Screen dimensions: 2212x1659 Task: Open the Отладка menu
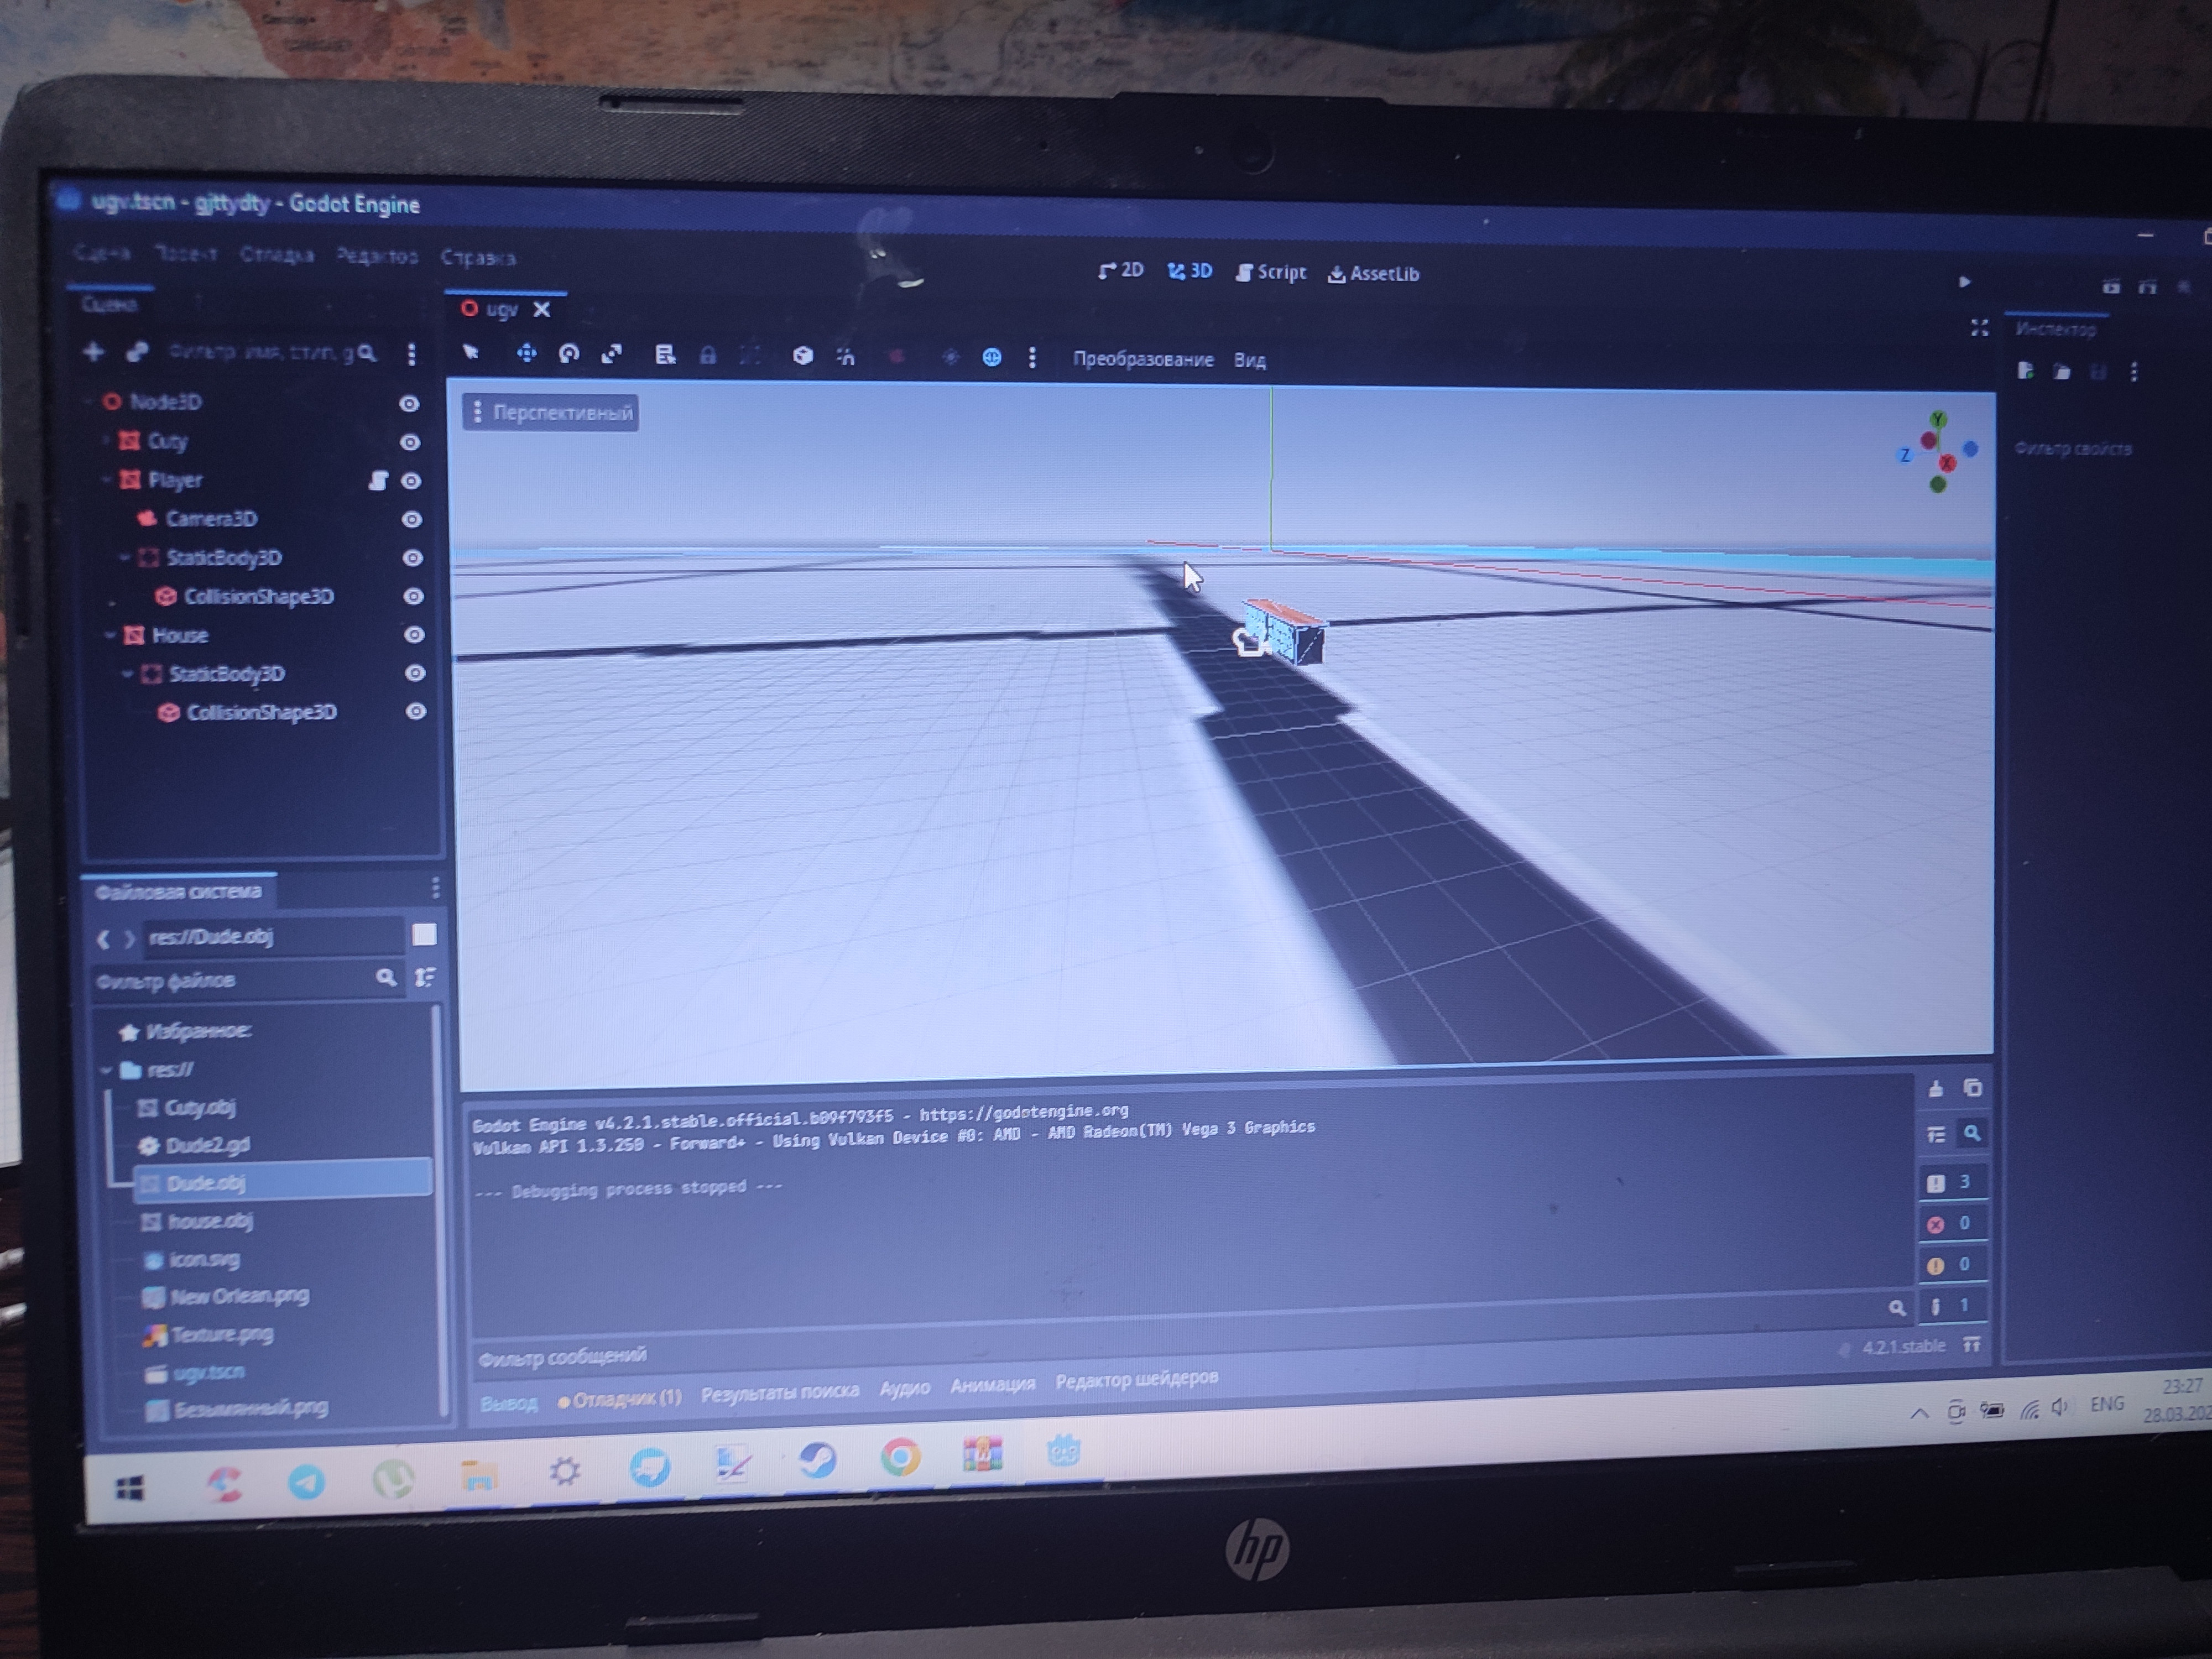point(277,255)
